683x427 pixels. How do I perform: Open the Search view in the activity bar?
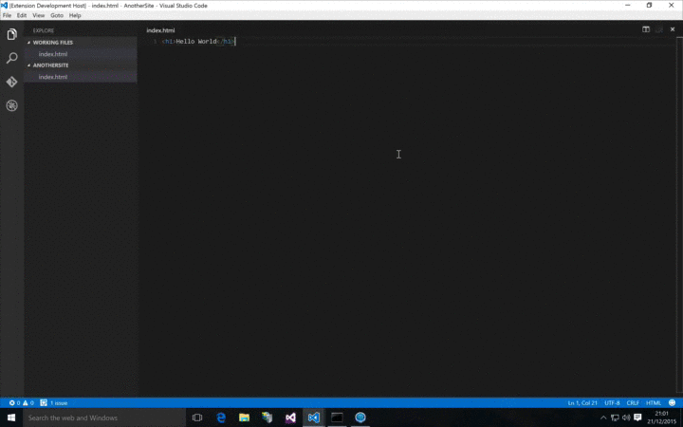pos(11,58)
